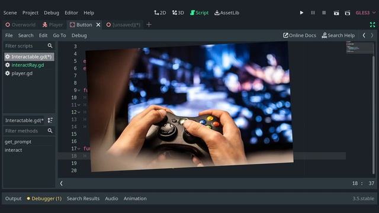Open the Editor menu
379x213 pixels.
71,13
